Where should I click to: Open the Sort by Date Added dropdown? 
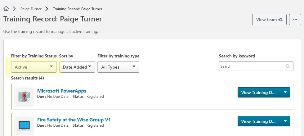pyautogui.click(x=77, y=67)
